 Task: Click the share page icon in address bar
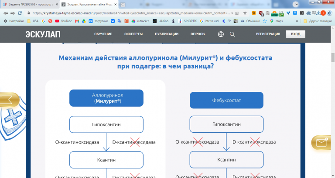click(237, 13)
